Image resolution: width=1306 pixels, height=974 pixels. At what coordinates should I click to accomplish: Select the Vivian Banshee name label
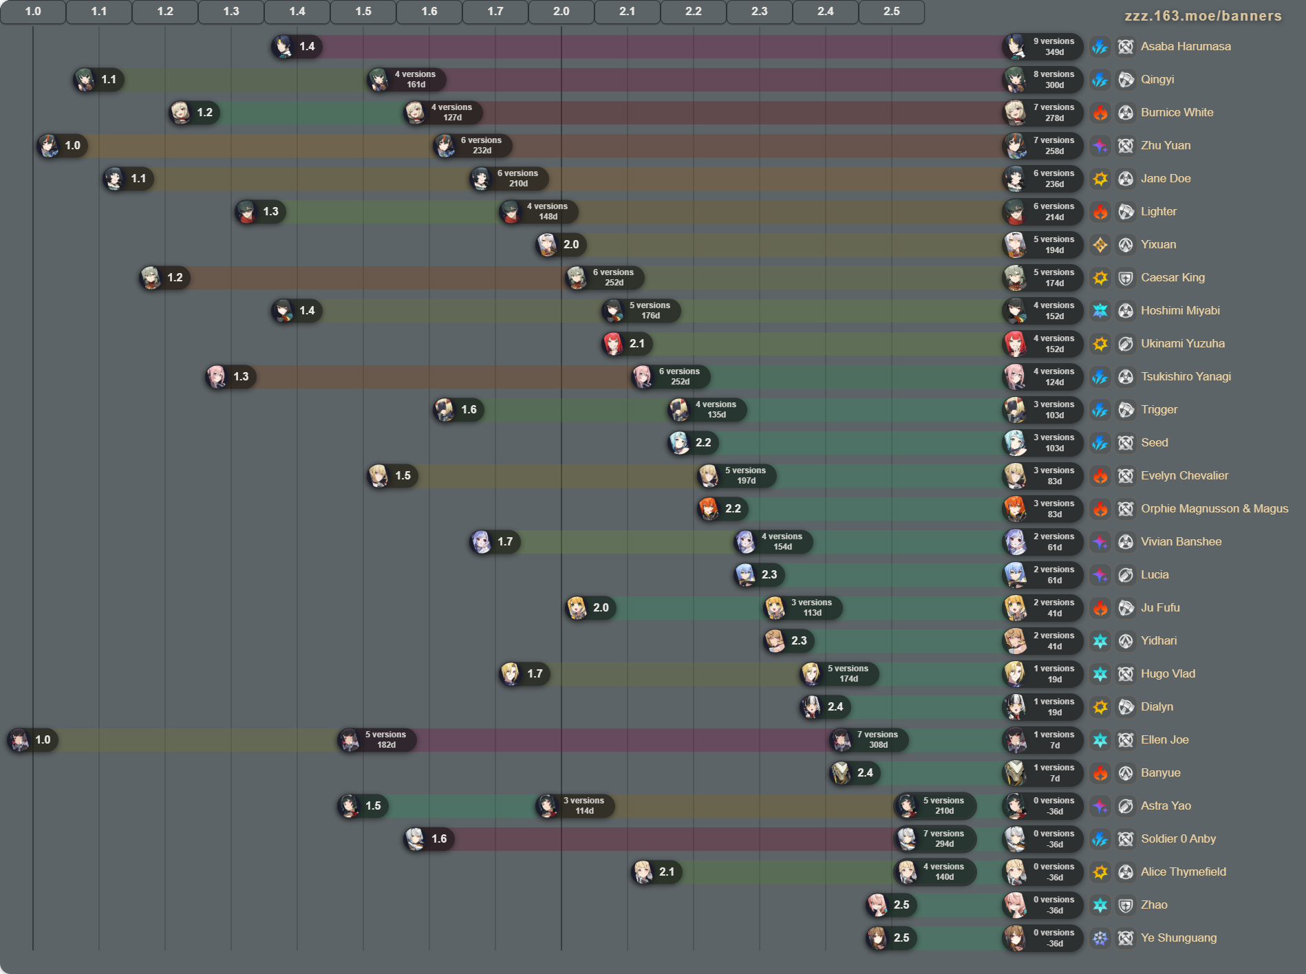(1181, 542)
